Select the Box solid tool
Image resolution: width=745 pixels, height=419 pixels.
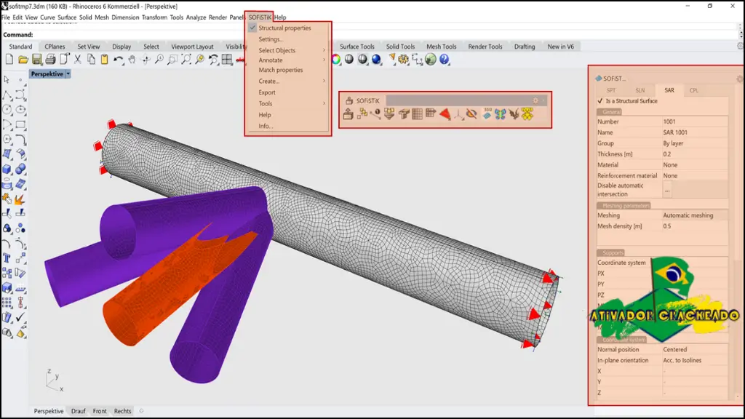click(x=7, y=169)
